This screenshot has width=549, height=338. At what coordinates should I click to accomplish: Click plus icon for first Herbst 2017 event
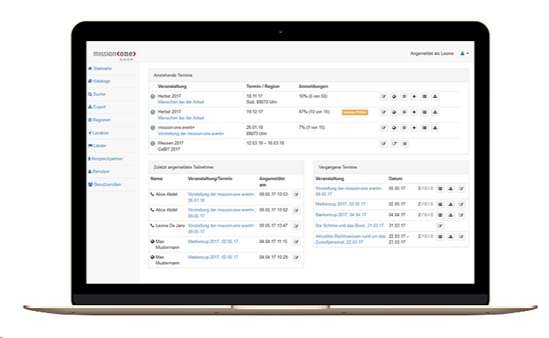(414, 96)
